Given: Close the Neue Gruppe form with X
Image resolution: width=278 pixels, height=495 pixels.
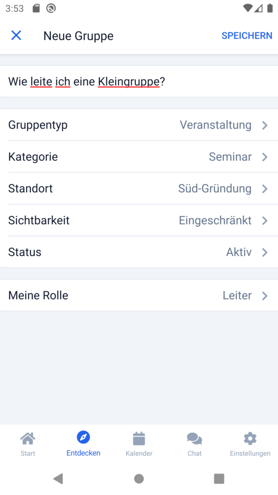Looking at the screenshot, I should (x=16, y=35).
